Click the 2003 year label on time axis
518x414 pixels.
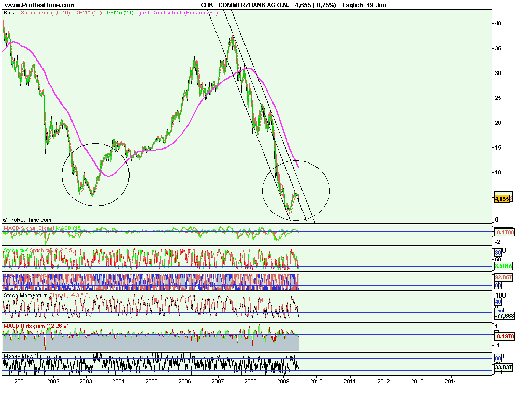coord(86,381)
